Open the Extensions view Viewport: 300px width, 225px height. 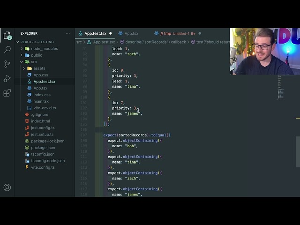click(x=7, y=93)
